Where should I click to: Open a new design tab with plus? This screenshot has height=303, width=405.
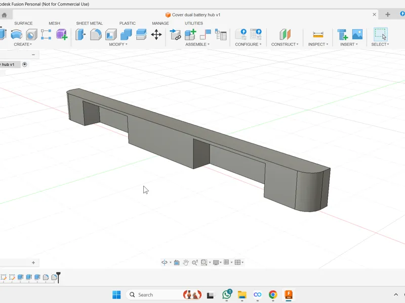[x=387, y=15]
